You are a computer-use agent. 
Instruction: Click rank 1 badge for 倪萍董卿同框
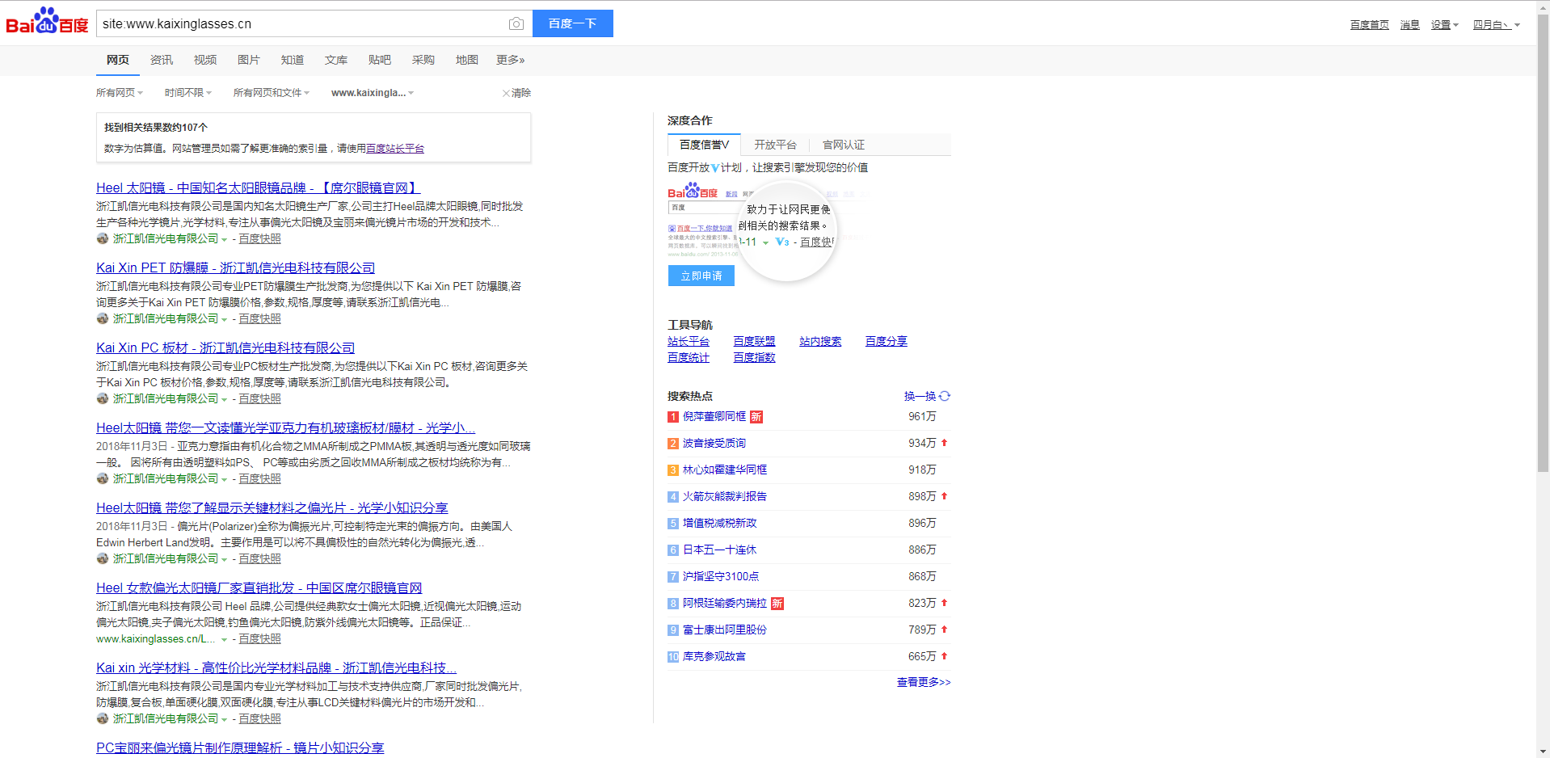(672, 417)
